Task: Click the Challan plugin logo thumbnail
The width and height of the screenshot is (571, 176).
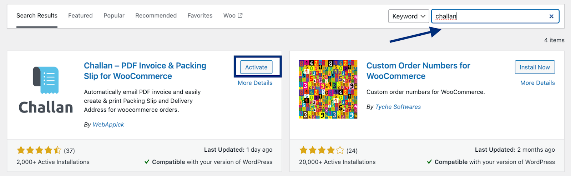Action: [46, 89]
